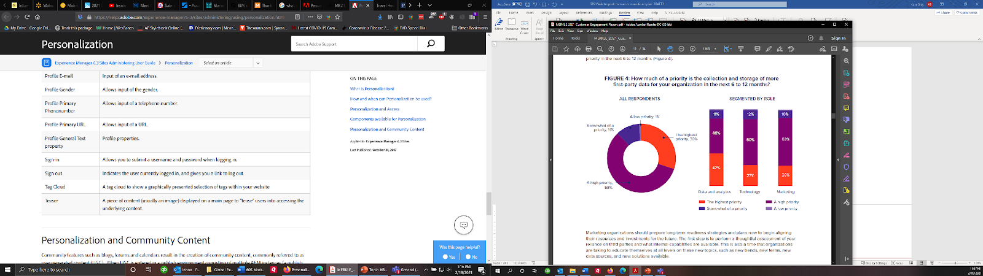Open Components available for Personalization link
Screen dimensions: 983x276
[388, 119]
